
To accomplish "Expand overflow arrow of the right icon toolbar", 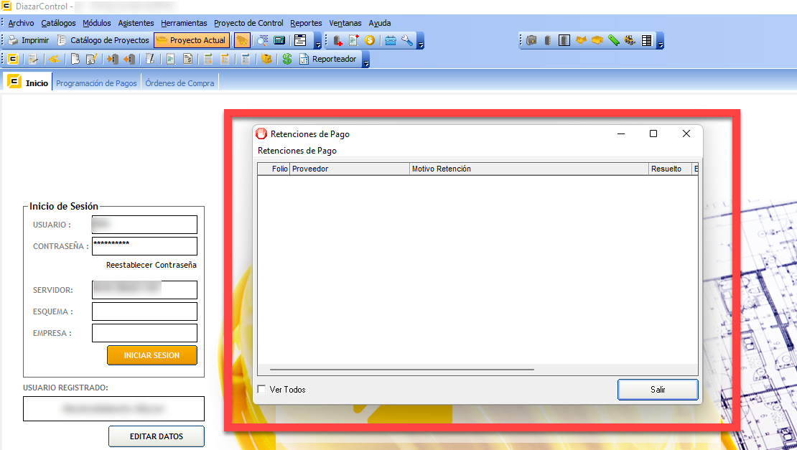I will tap(661, 43).
